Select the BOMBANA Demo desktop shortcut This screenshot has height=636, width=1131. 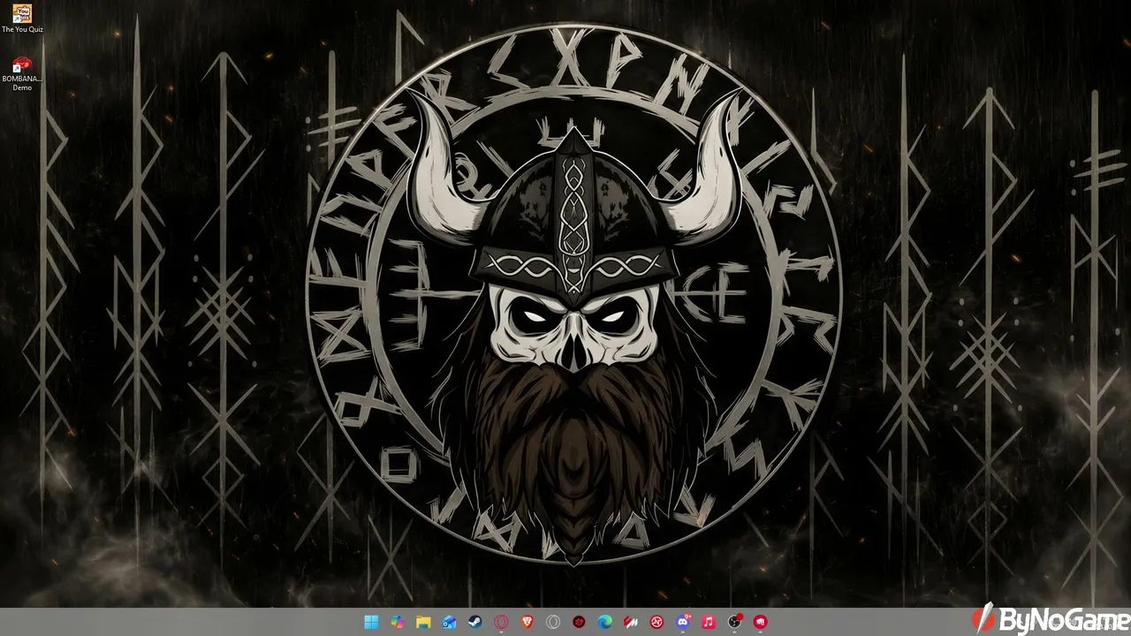tap(22, 74)
